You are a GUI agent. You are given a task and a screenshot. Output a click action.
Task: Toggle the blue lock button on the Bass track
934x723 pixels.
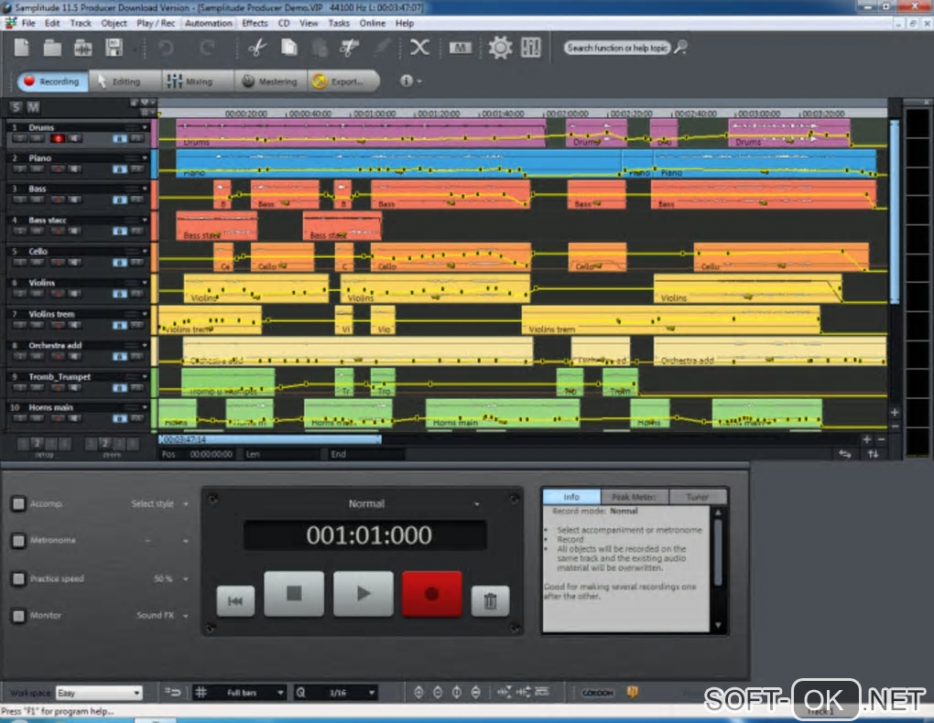coord(120,200)
